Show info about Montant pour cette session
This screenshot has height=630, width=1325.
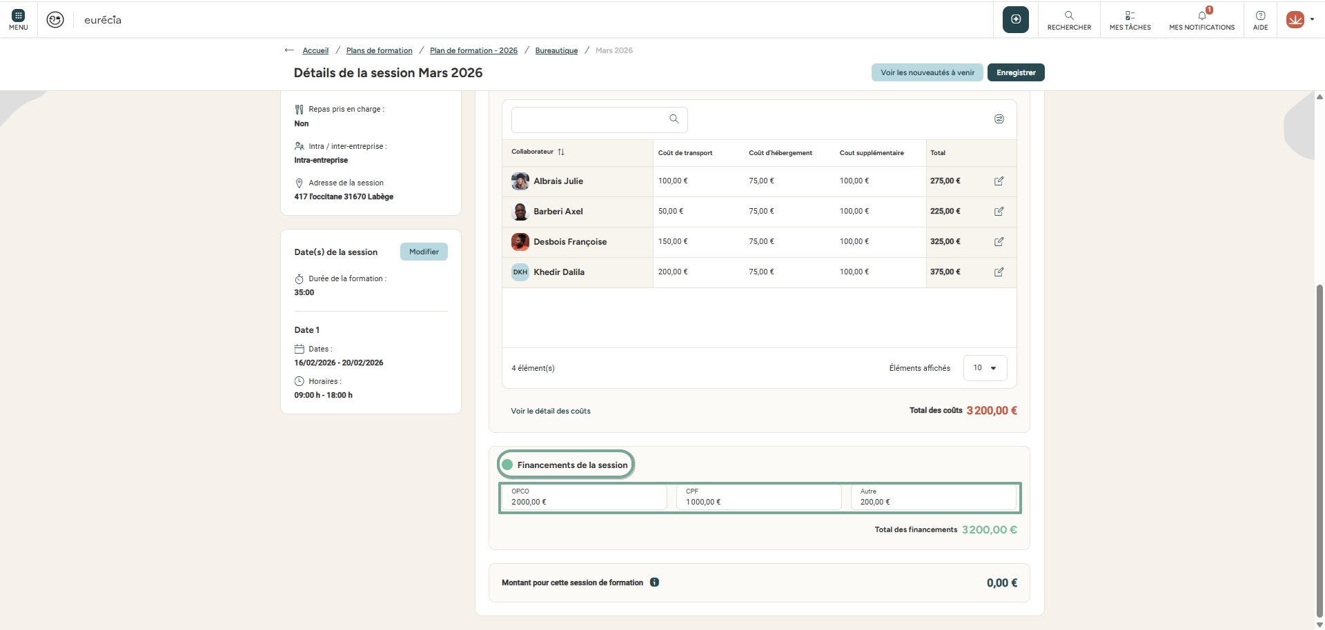point(654,582)
